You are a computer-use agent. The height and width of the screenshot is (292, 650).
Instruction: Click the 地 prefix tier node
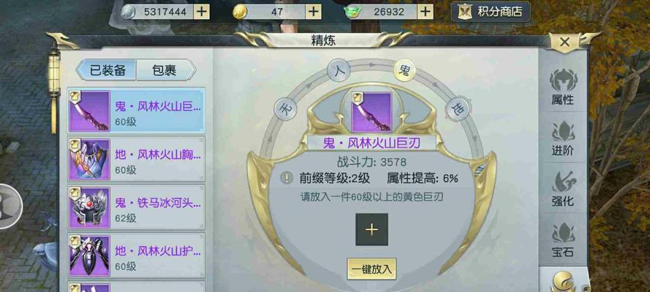click(457, 109)
